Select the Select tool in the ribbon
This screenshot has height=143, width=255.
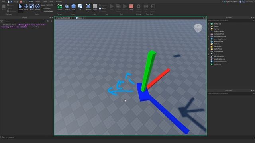point(20,7)
